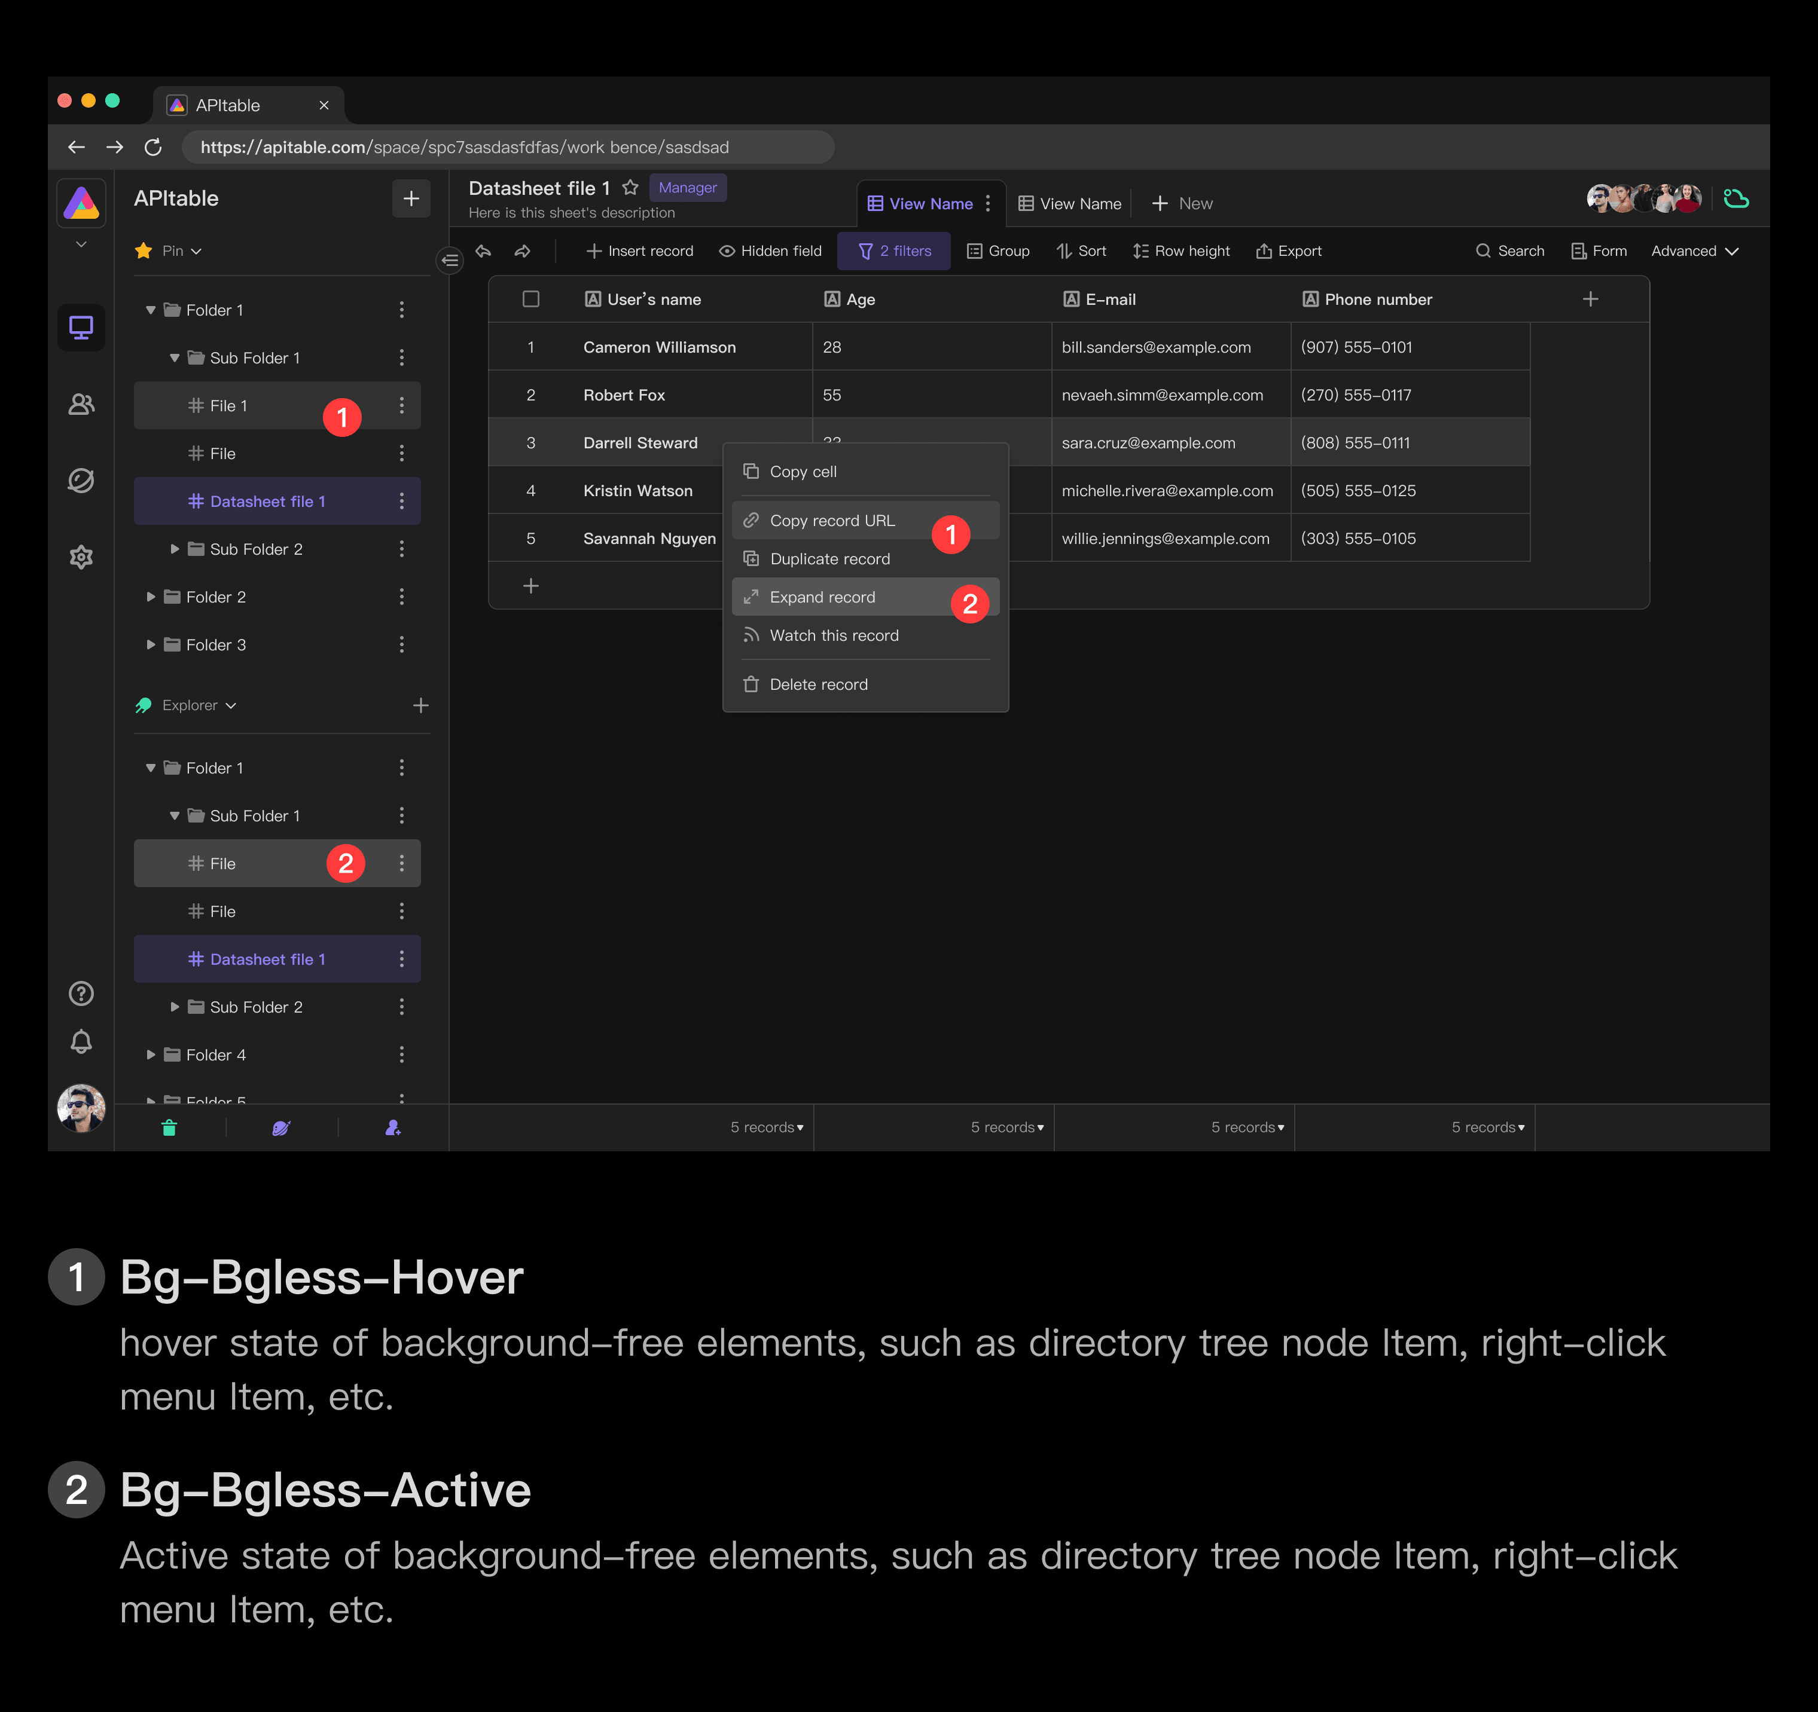The image size is (1818, 1712).
Task: Click the Search icon
Action: click(x=1481, y=251)
